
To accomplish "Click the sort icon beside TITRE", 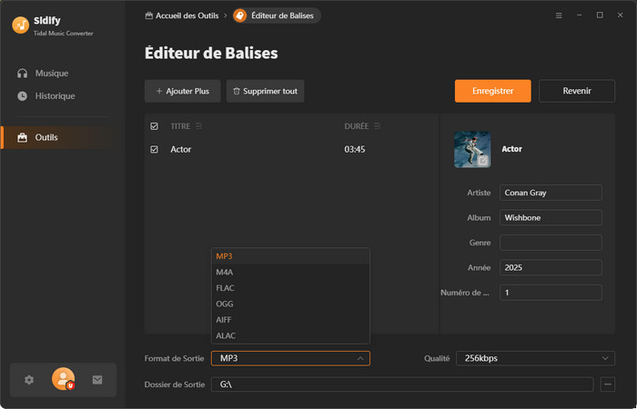I will pos(199,126).
